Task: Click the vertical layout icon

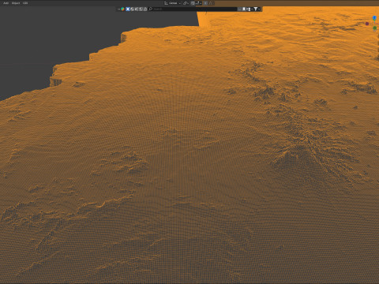Action: 244,9
